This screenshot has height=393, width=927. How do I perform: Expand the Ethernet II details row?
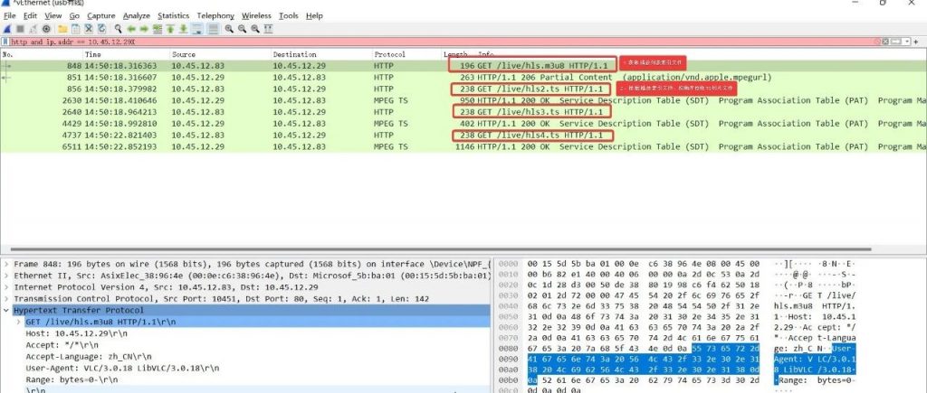click(6, 275)
